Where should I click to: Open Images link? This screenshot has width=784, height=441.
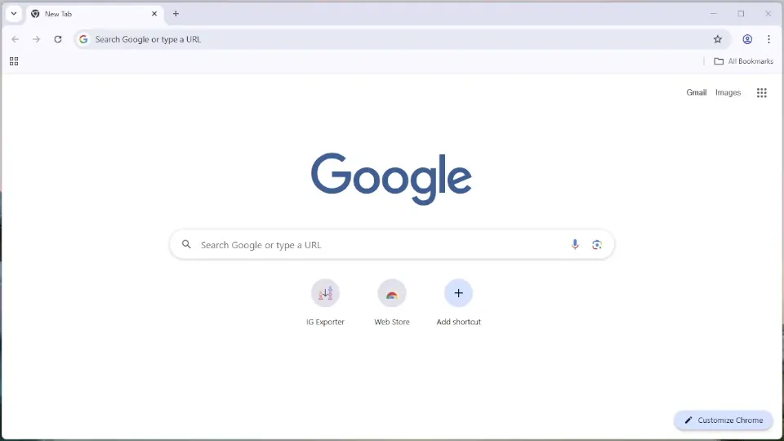728,92
